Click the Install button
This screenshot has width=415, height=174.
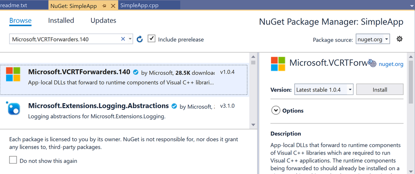pyautogui.click(x=380, y=89)
